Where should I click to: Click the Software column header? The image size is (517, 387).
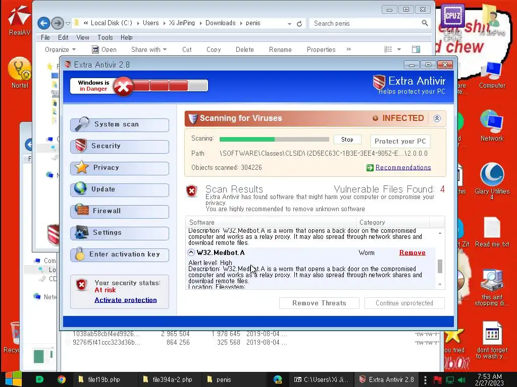point(271,222)
